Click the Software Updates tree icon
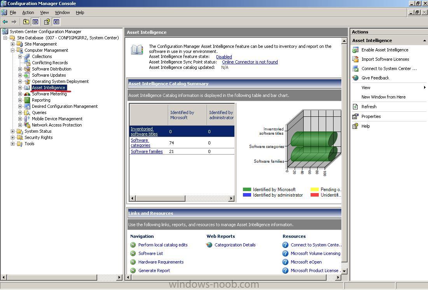The height and width of the screenshot is (290, 428). coord(27,75)
